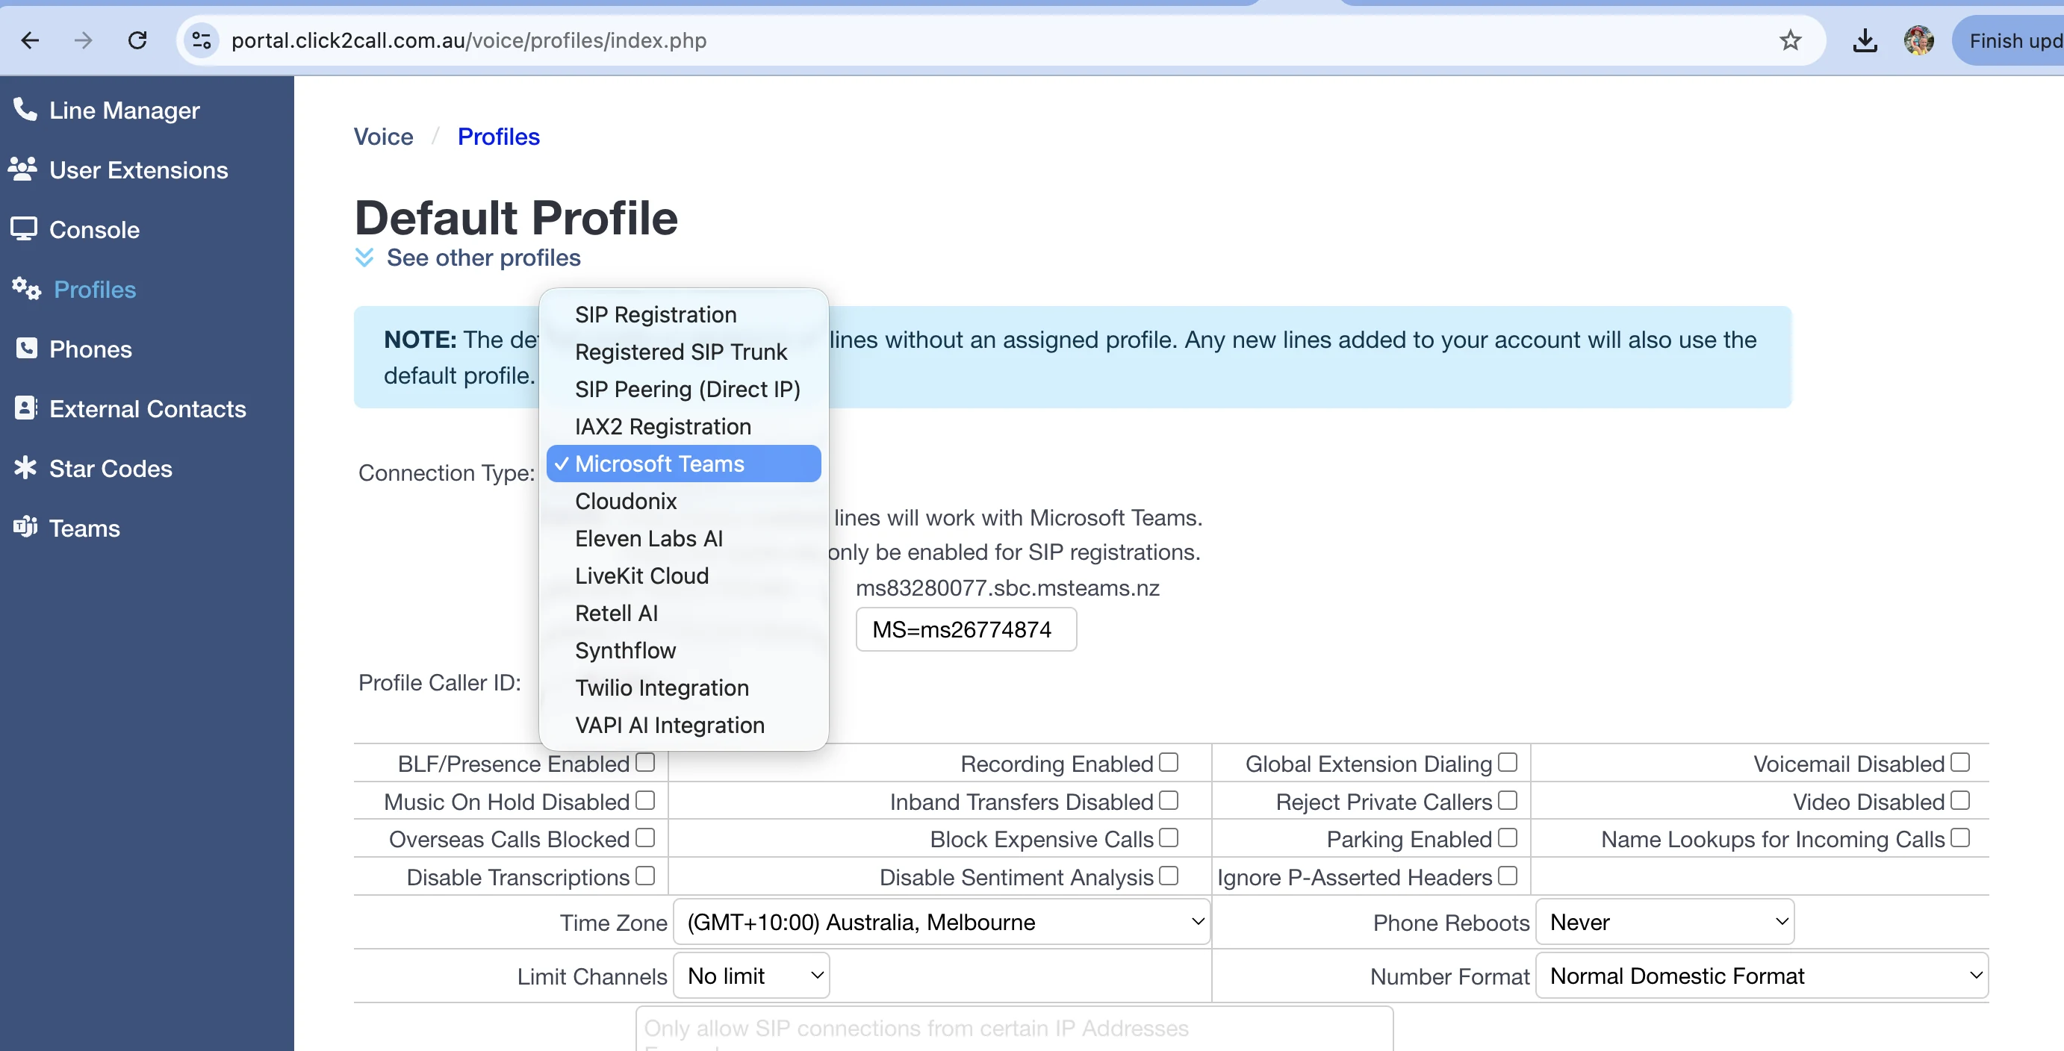Open Line Manager in sidebar
Screen dimensions: 2064x1051
pos(124,110)
